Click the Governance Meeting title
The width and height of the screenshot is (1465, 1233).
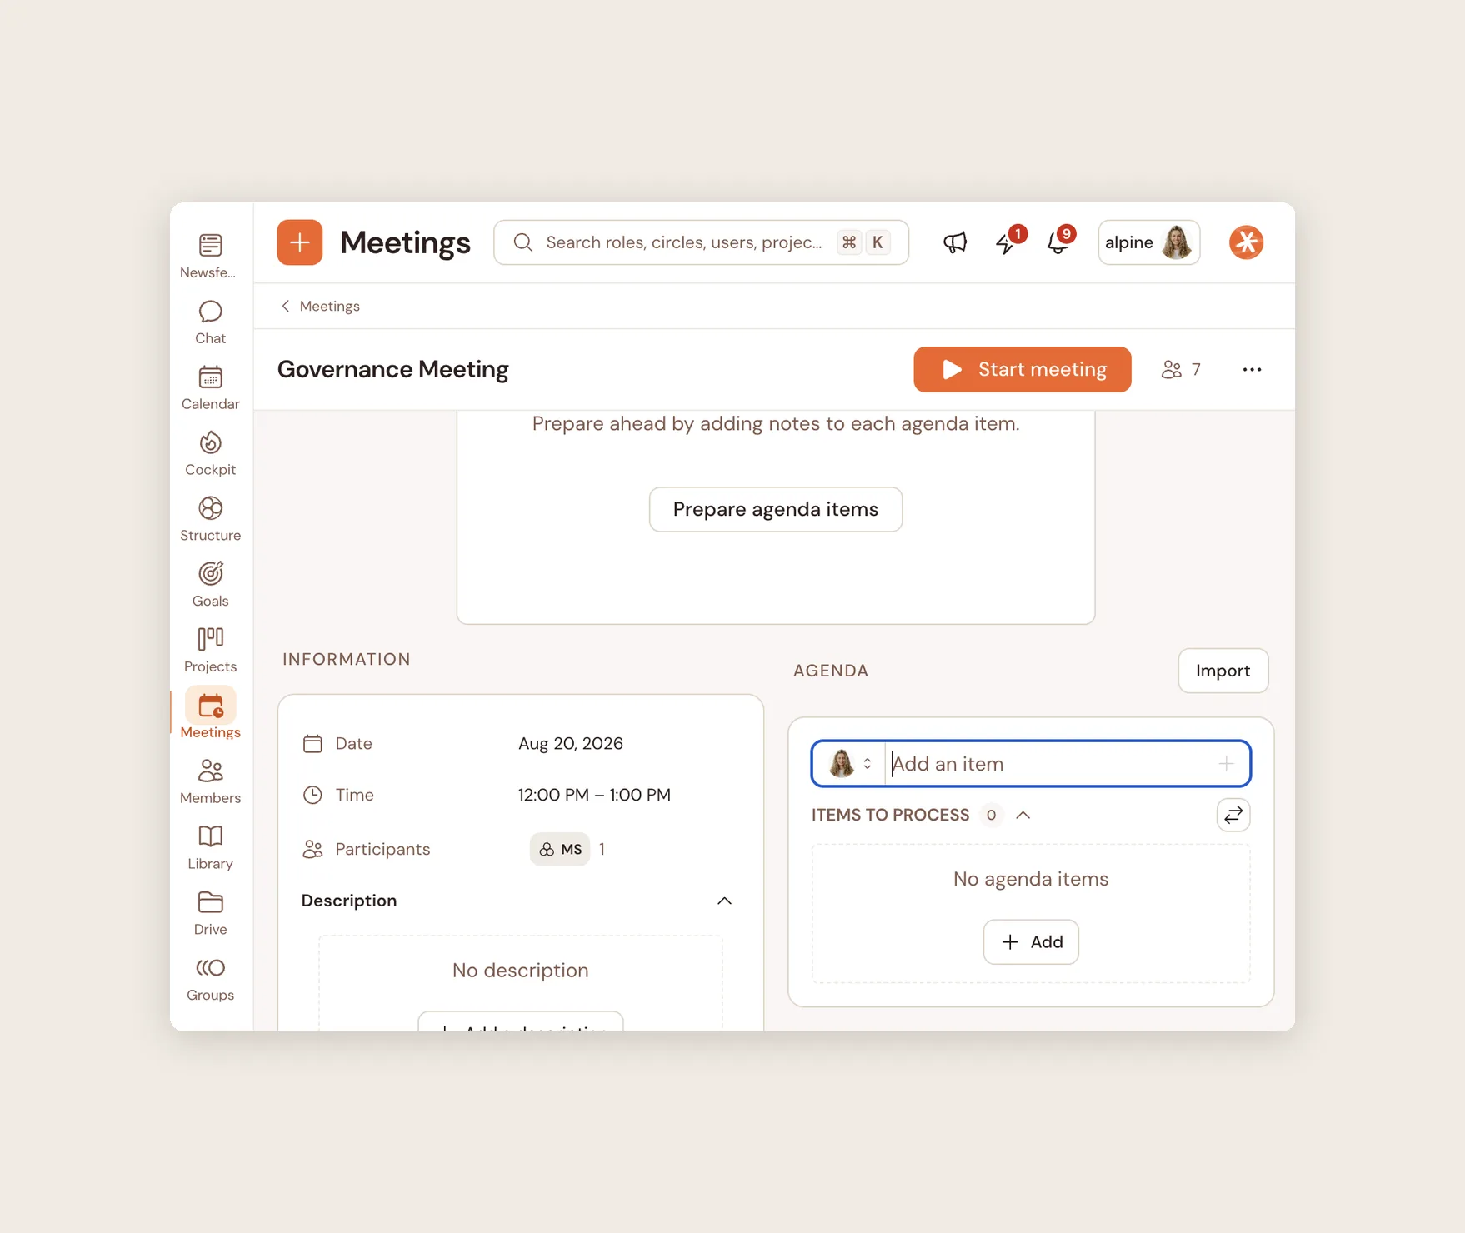(392, 369)
